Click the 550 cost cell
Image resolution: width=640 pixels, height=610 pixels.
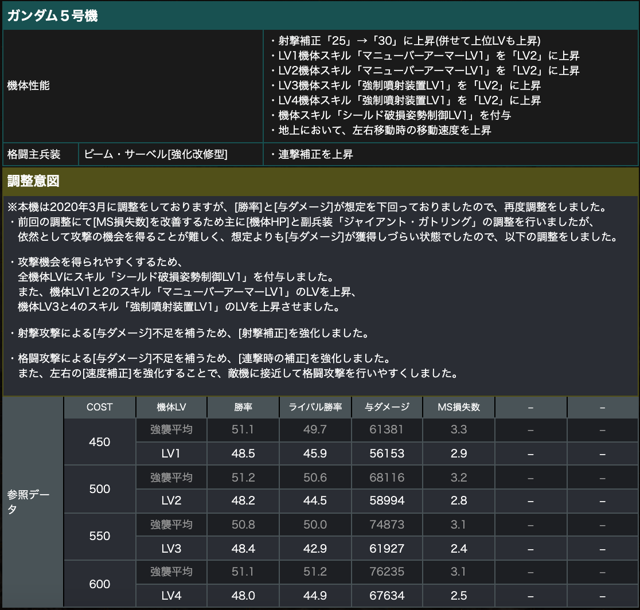100,535
